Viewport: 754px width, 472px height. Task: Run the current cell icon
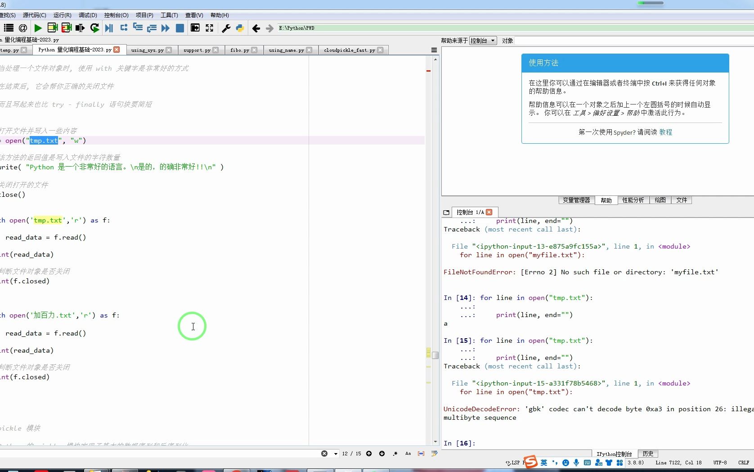click(x=52, y=28)
